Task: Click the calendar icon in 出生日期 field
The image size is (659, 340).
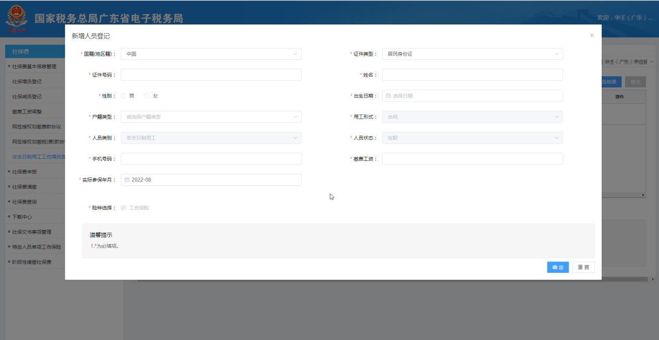Action: [388, 96]
